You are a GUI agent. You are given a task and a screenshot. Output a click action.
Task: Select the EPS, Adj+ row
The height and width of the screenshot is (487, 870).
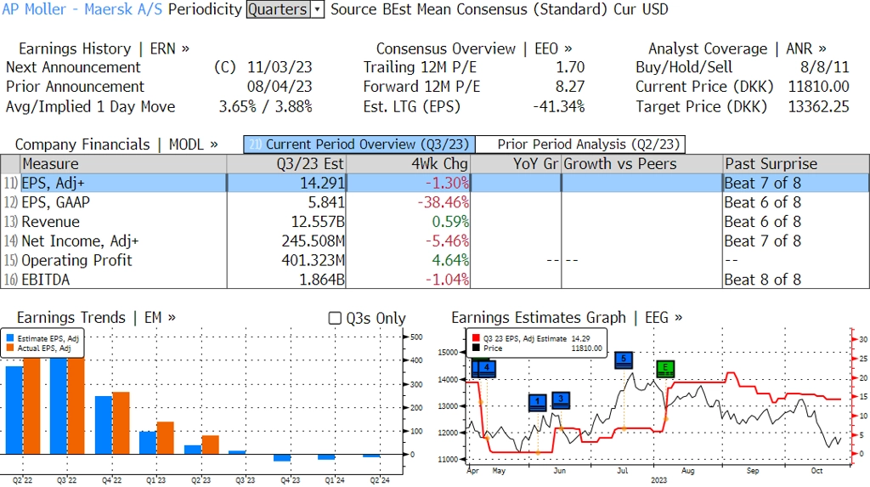click(434, 183)
